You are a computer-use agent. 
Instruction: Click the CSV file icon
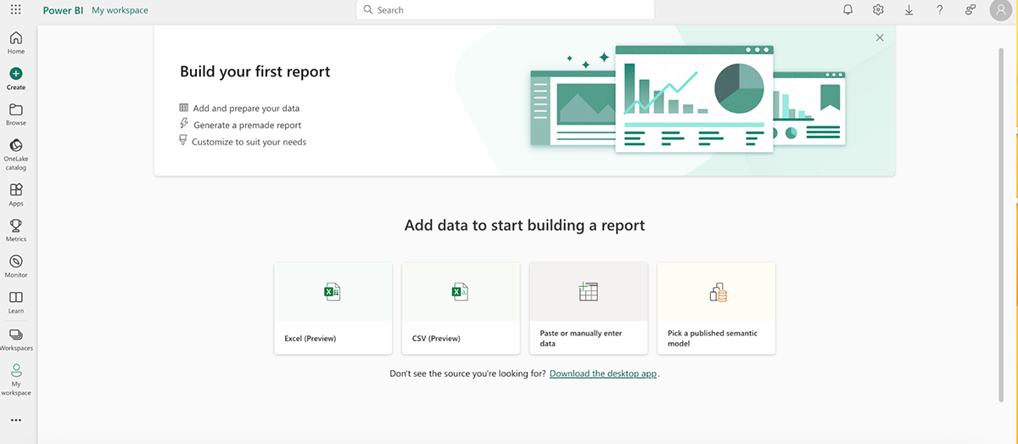[460, 293]
